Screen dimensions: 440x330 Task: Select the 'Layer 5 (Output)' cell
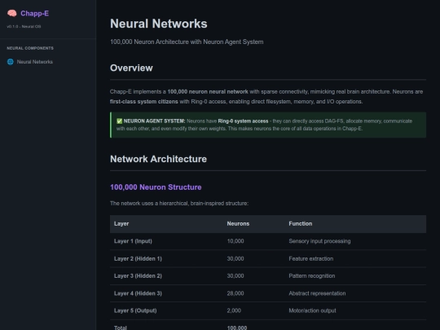[135, 310]
